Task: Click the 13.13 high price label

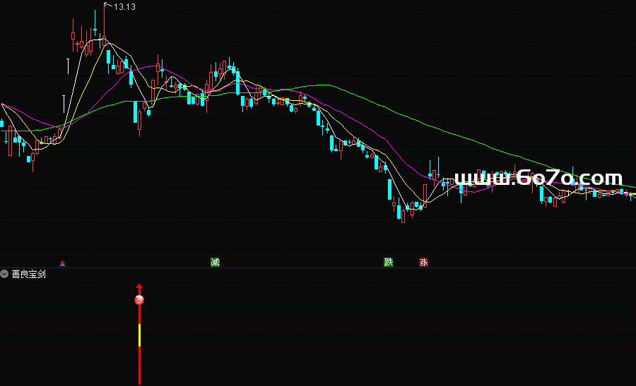Action: click(x=124, y=6)
